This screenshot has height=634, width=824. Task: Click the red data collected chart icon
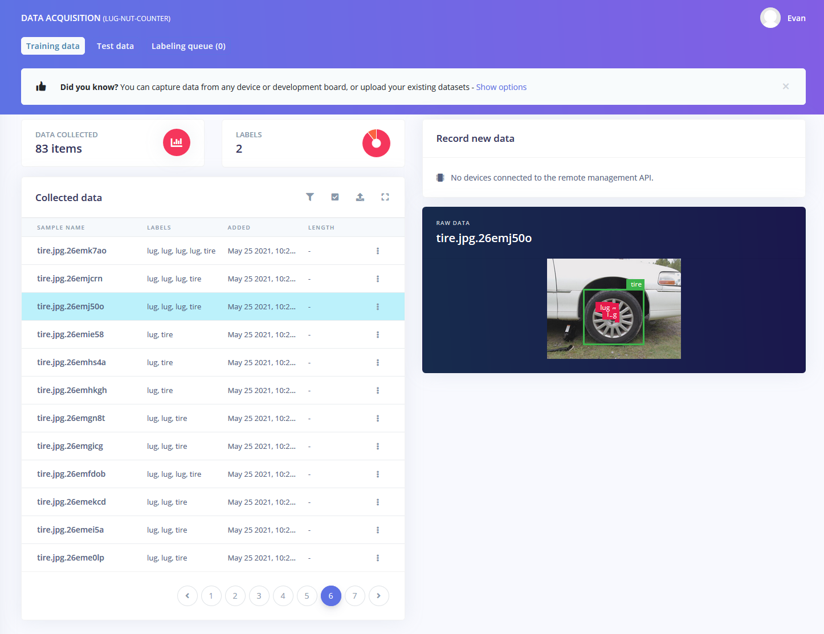click(x=177, y=142)
